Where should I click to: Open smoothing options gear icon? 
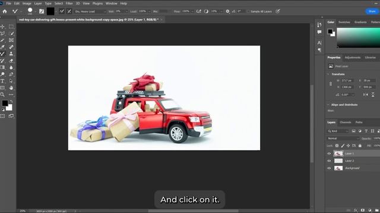point(227,11)
